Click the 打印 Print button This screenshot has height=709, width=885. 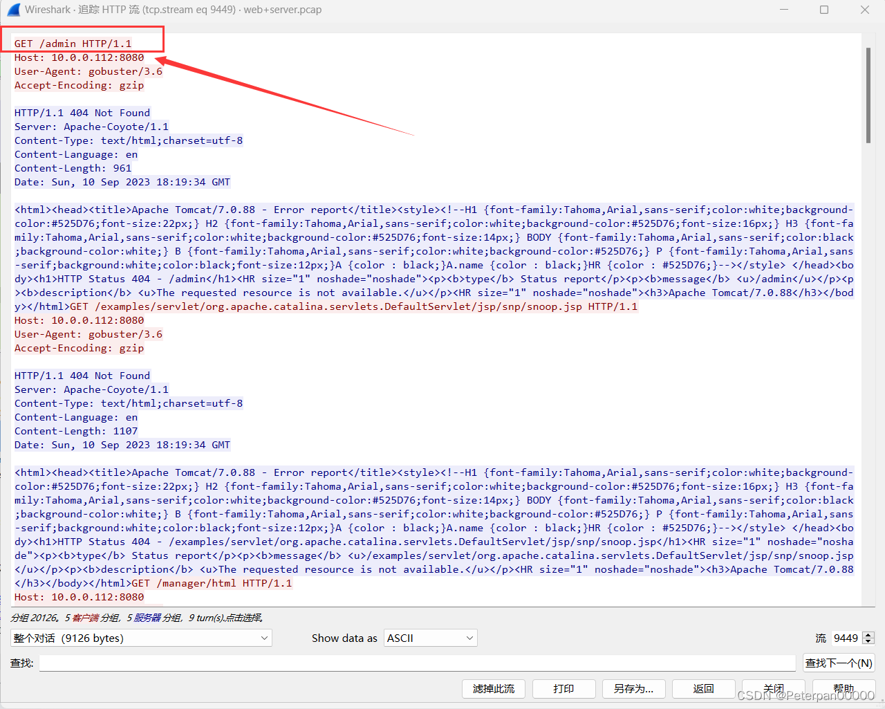563,689
